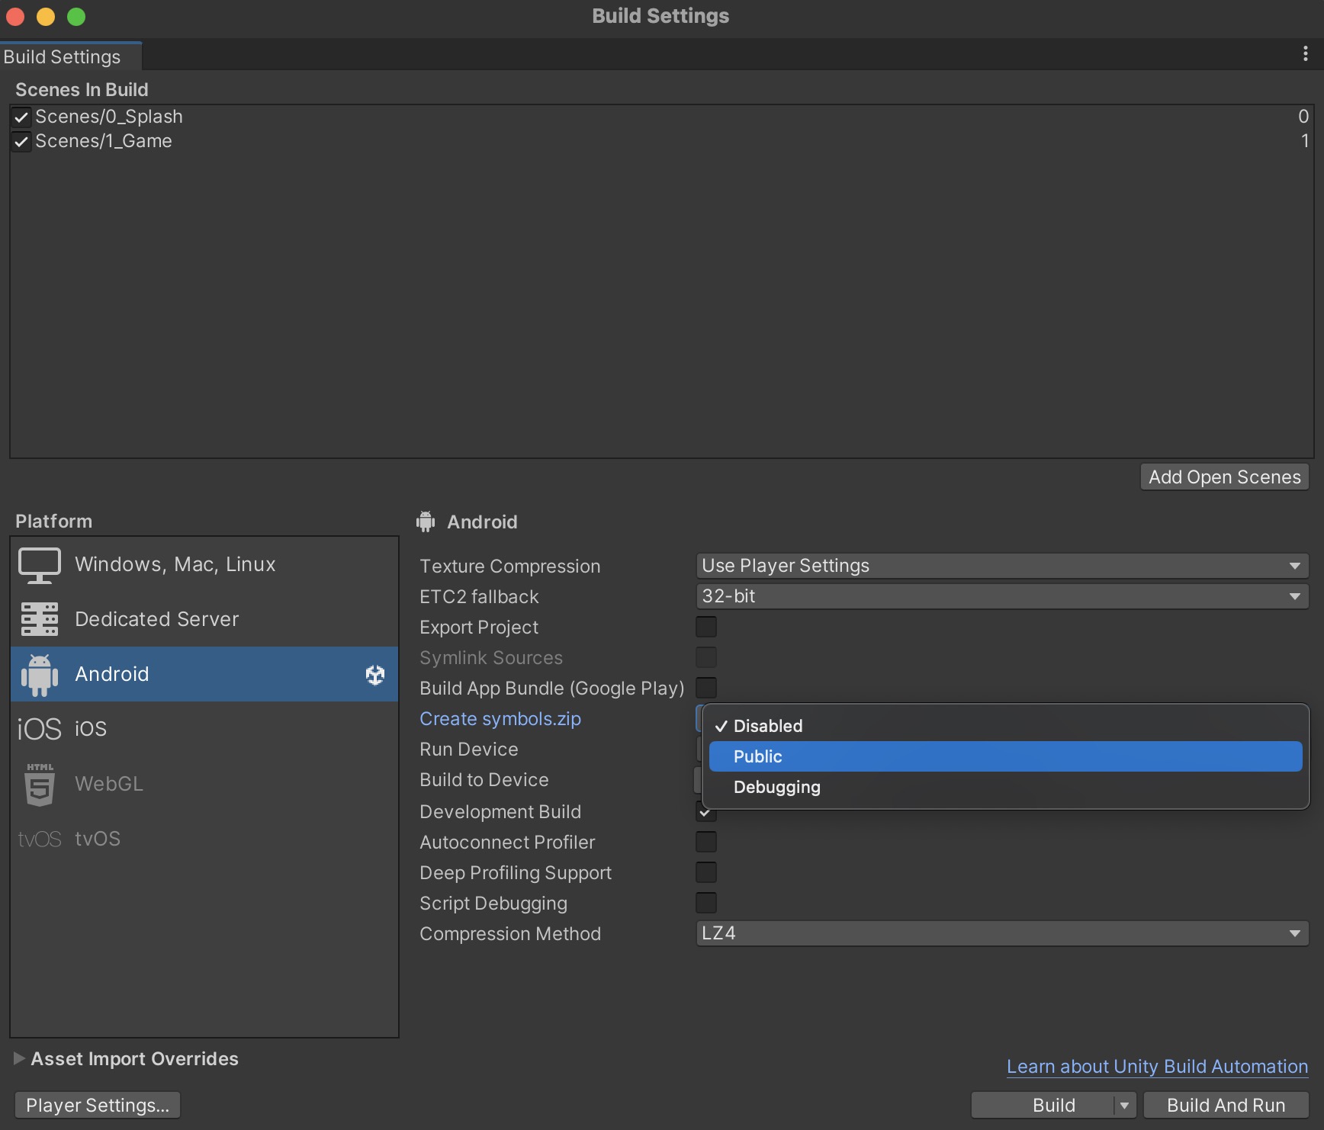Select Disabled in symbols.zip menu

point(1005,726)
